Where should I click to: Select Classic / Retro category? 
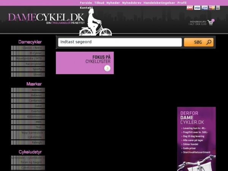coord(28,48)
